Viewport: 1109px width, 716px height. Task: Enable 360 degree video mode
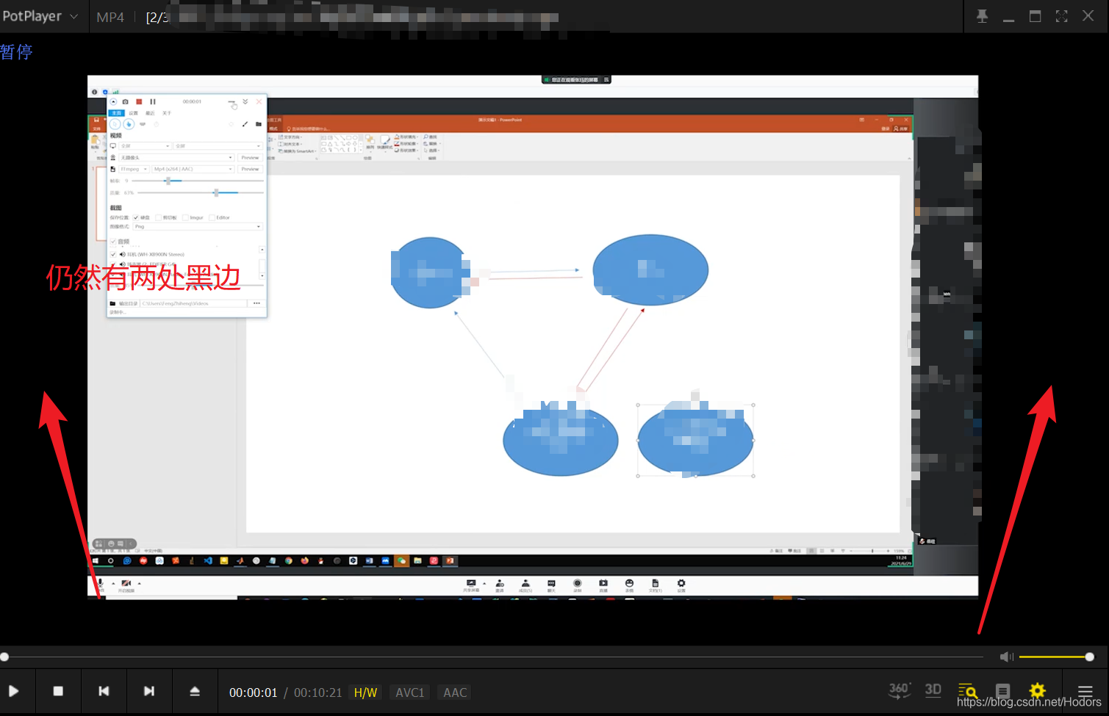point(900,690)
